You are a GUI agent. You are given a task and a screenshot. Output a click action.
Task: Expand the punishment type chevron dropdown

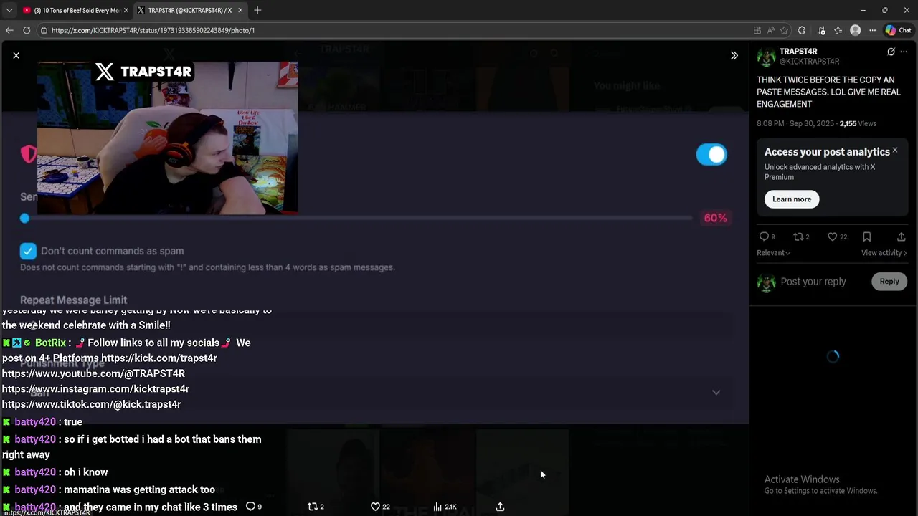(716, 392)
